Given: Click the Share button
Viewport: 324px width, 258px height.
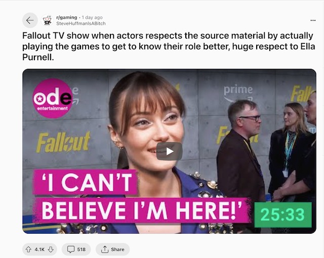Looking at the screenshot, I should [112, 249].
